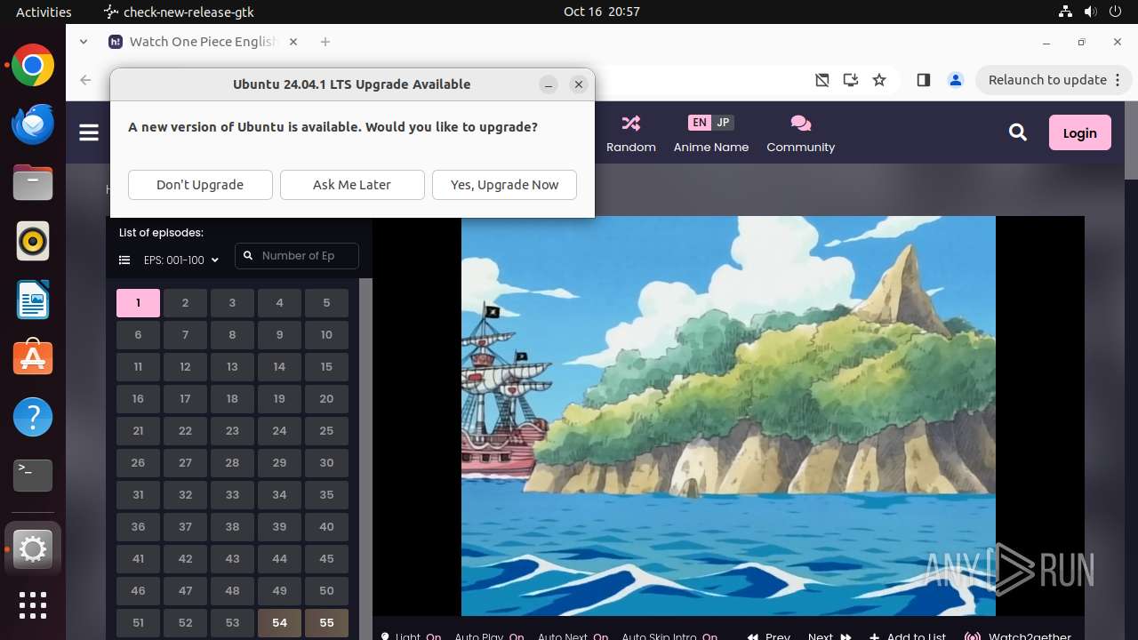
Task: Click the network status icon in top bar
Action: [1065, 12]
